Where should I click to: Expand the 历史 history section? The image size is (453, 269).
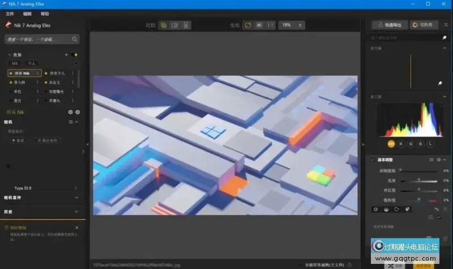76,212
